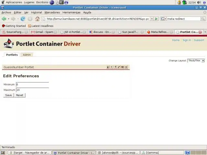Click the clock showing 22:54
Image resolution: width=207 pixels, height=155 pixels.
coord(192,3)
